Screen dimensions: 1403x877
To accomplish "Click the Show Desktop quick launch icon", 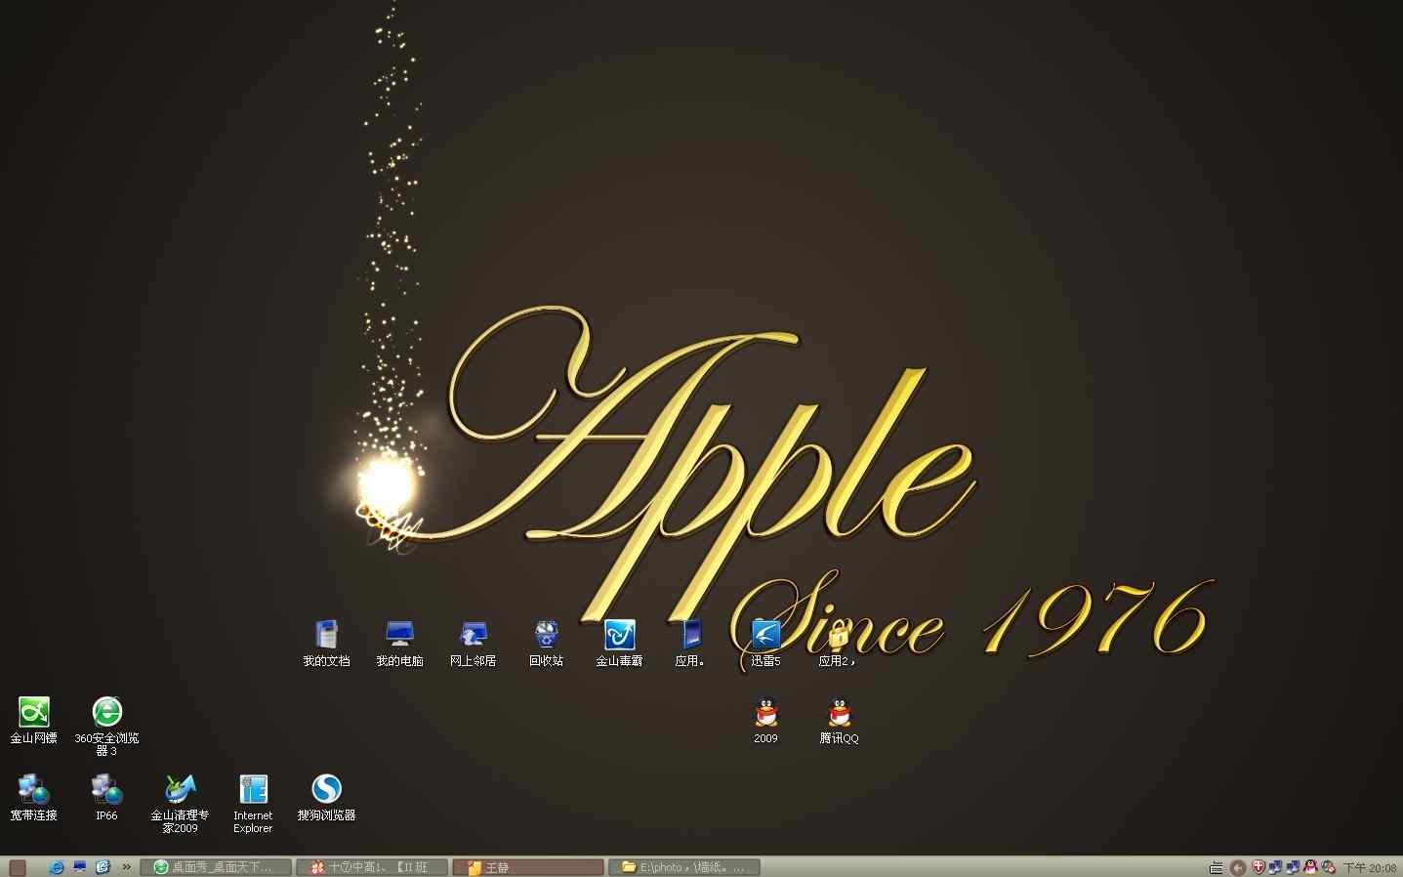I will coord(80,867).
